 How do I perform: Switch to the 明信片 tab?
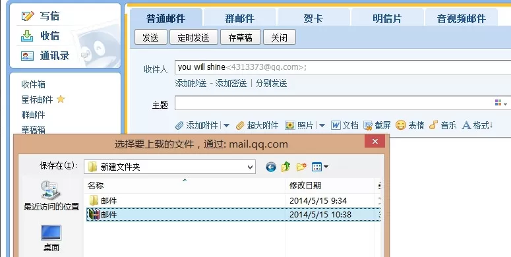point(387,18)
